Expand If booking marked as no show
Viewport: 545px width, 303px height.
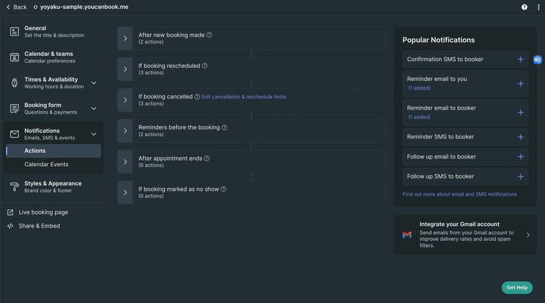click(125, 193)
